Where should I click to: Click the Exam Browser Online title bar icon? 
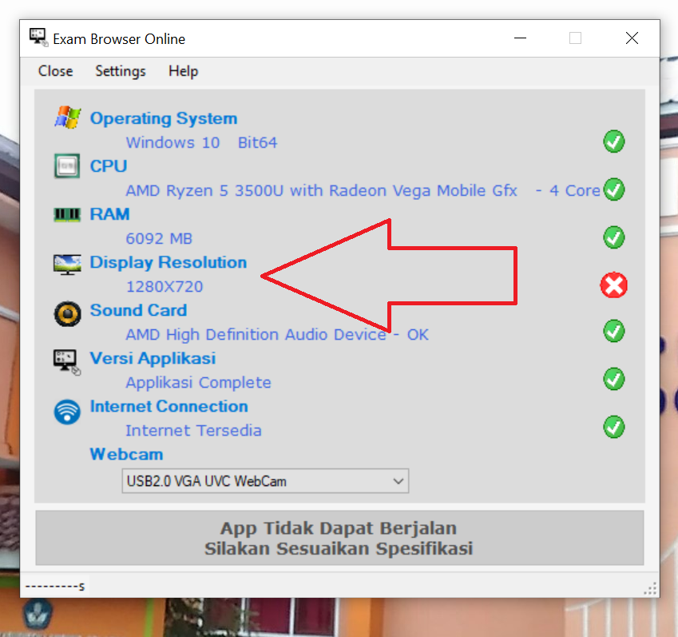[x=38, y=38]
